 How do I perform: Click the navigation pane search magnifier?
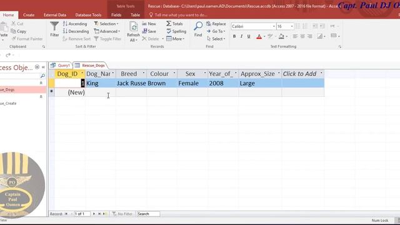[x=42, y=76]
